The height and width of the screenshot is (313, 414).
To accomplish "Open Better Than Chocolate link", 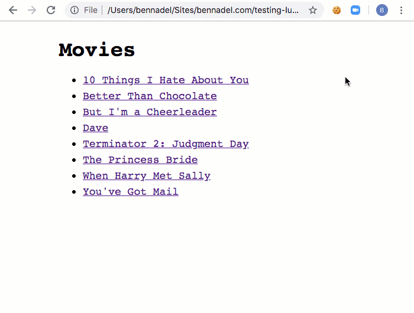I will (x=150, y=96).
